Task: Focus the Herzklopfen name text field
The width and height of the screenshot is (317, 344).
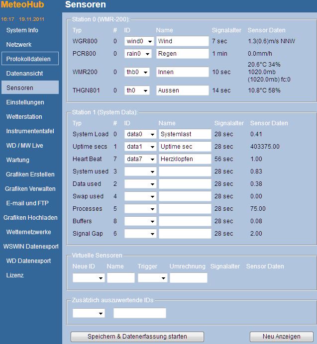Action: [185, 159]
